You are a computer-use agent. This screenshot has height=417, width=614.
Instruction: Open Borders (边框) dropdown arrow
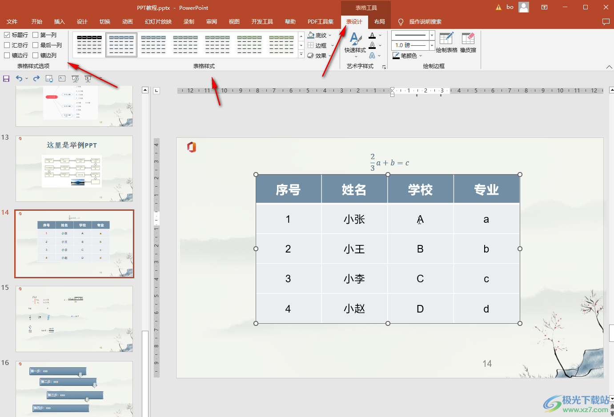pyautogui.click(x=332, y=45)
